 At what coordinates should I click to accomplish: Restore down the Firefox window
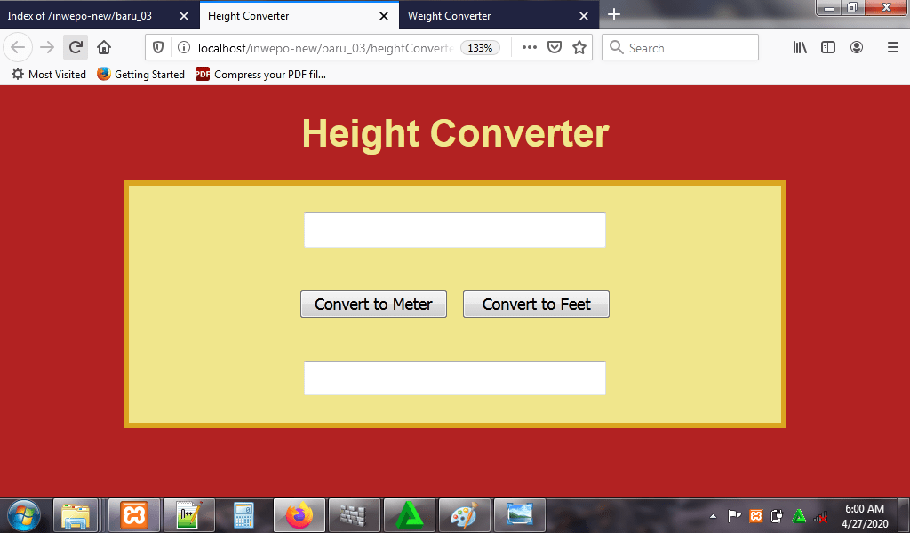852,7
